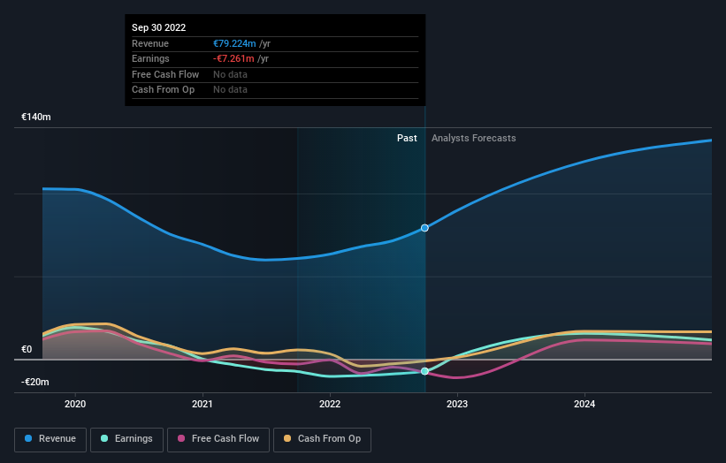Viewport: 726px width, 463px height.
Task: Click the Revenue data point marker
Action: coord(424,228)
